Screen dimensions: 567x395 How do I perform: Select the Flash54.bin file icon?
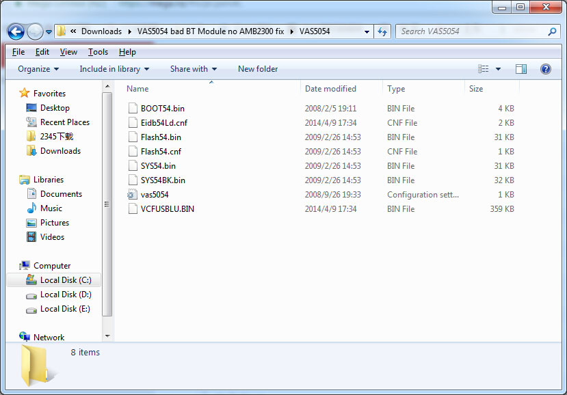click(x=133, y=137)
